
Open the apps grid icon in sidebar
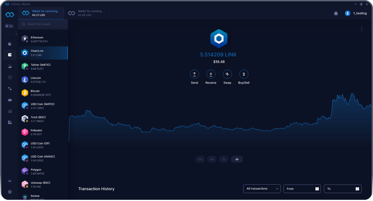[x=10, y=122]
